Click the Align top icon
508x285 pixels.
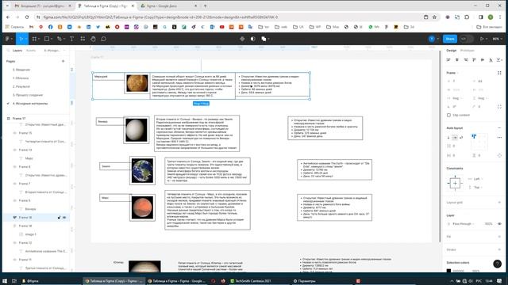click(474, 60)
